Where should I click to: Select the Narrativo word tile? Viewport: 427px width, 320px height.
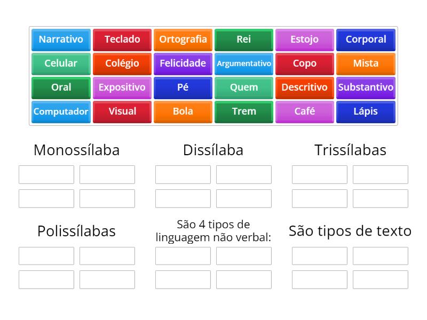point(60,39)
